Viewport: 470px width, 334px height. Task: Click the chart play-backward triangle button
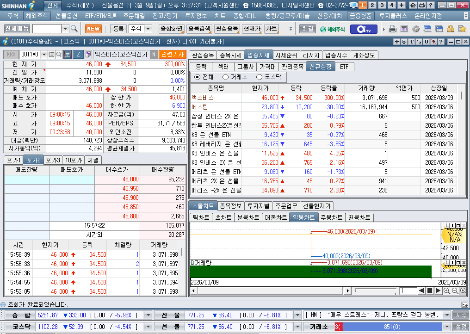tap(421, 291)
